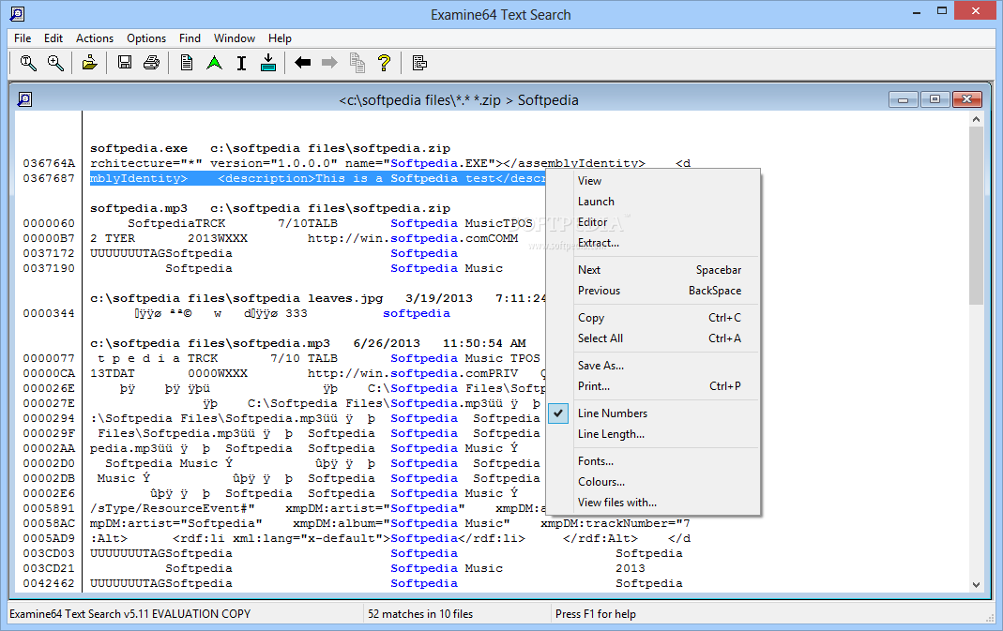Choose View in the context menu

click(x=653, y=181)
